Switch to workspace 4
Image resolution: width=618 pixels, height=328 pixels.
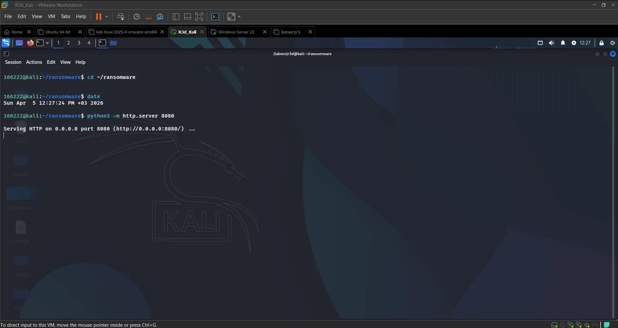pyautogui.click(x=89, y=43)
